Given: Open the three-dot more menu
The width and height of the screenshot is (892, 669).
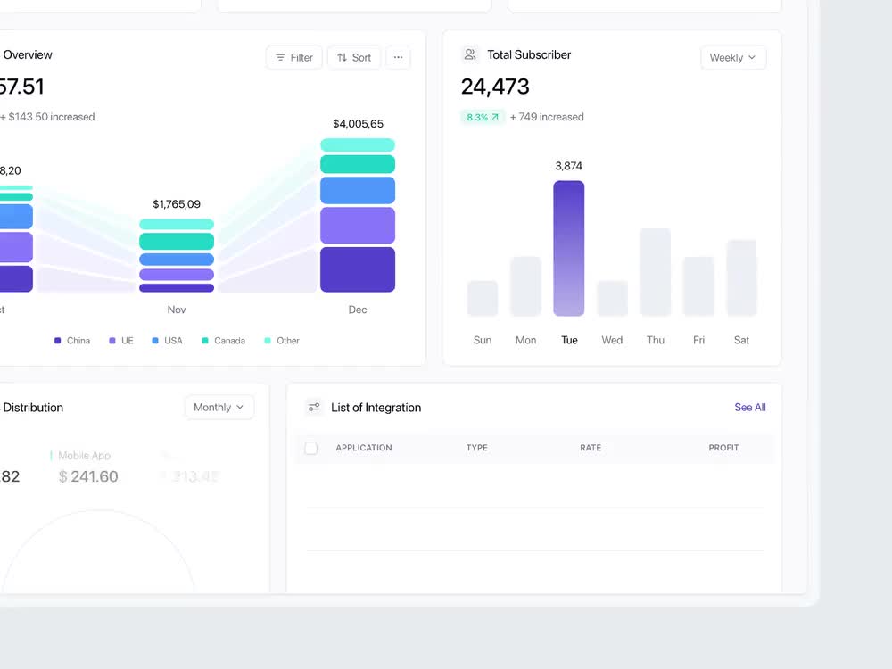Looking at the screenshot, I should (x=398, y=57).
